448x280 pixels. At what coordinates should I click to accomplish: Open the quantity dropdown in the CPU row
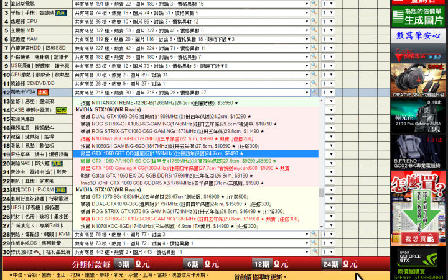coord(328,22)
